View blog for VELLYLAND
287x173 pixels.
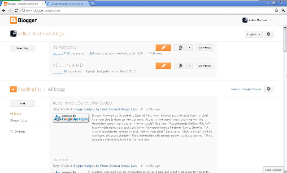click(204, 66)
